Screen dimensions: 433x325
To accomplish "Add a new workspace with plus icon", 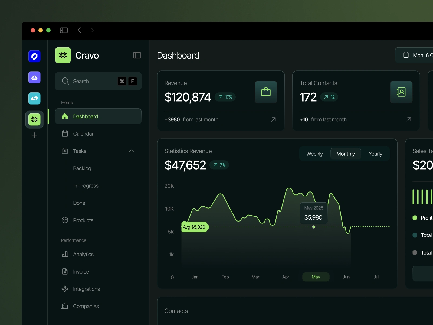I will (34, 135).
